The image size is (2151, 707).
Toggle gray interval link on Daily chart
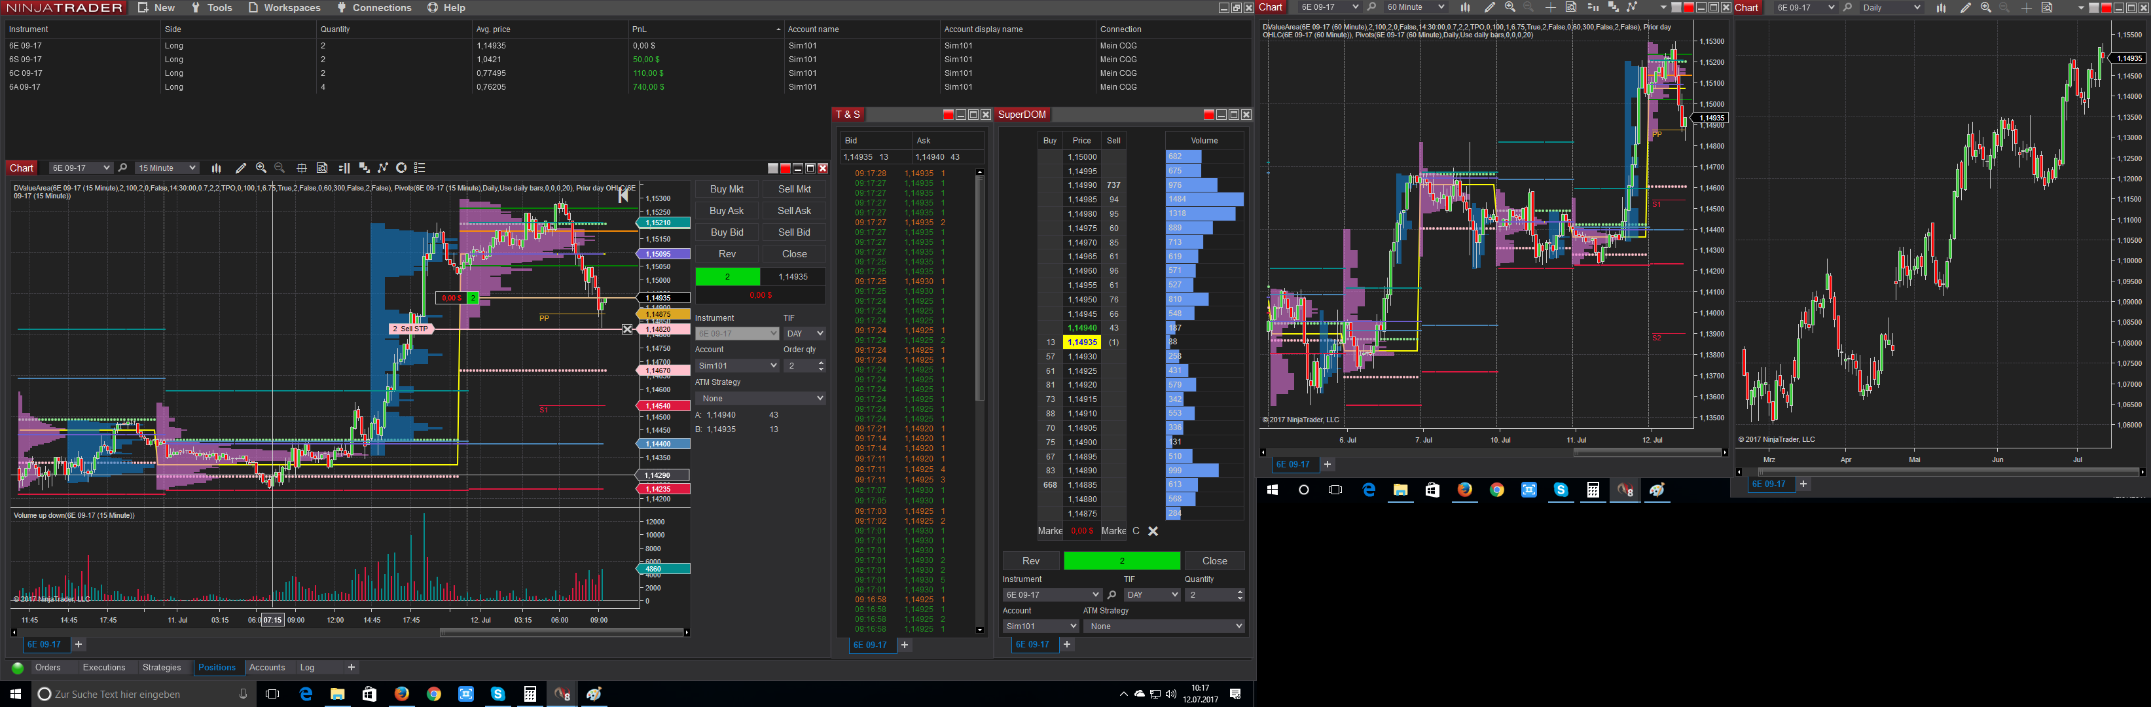(2093, 7)
